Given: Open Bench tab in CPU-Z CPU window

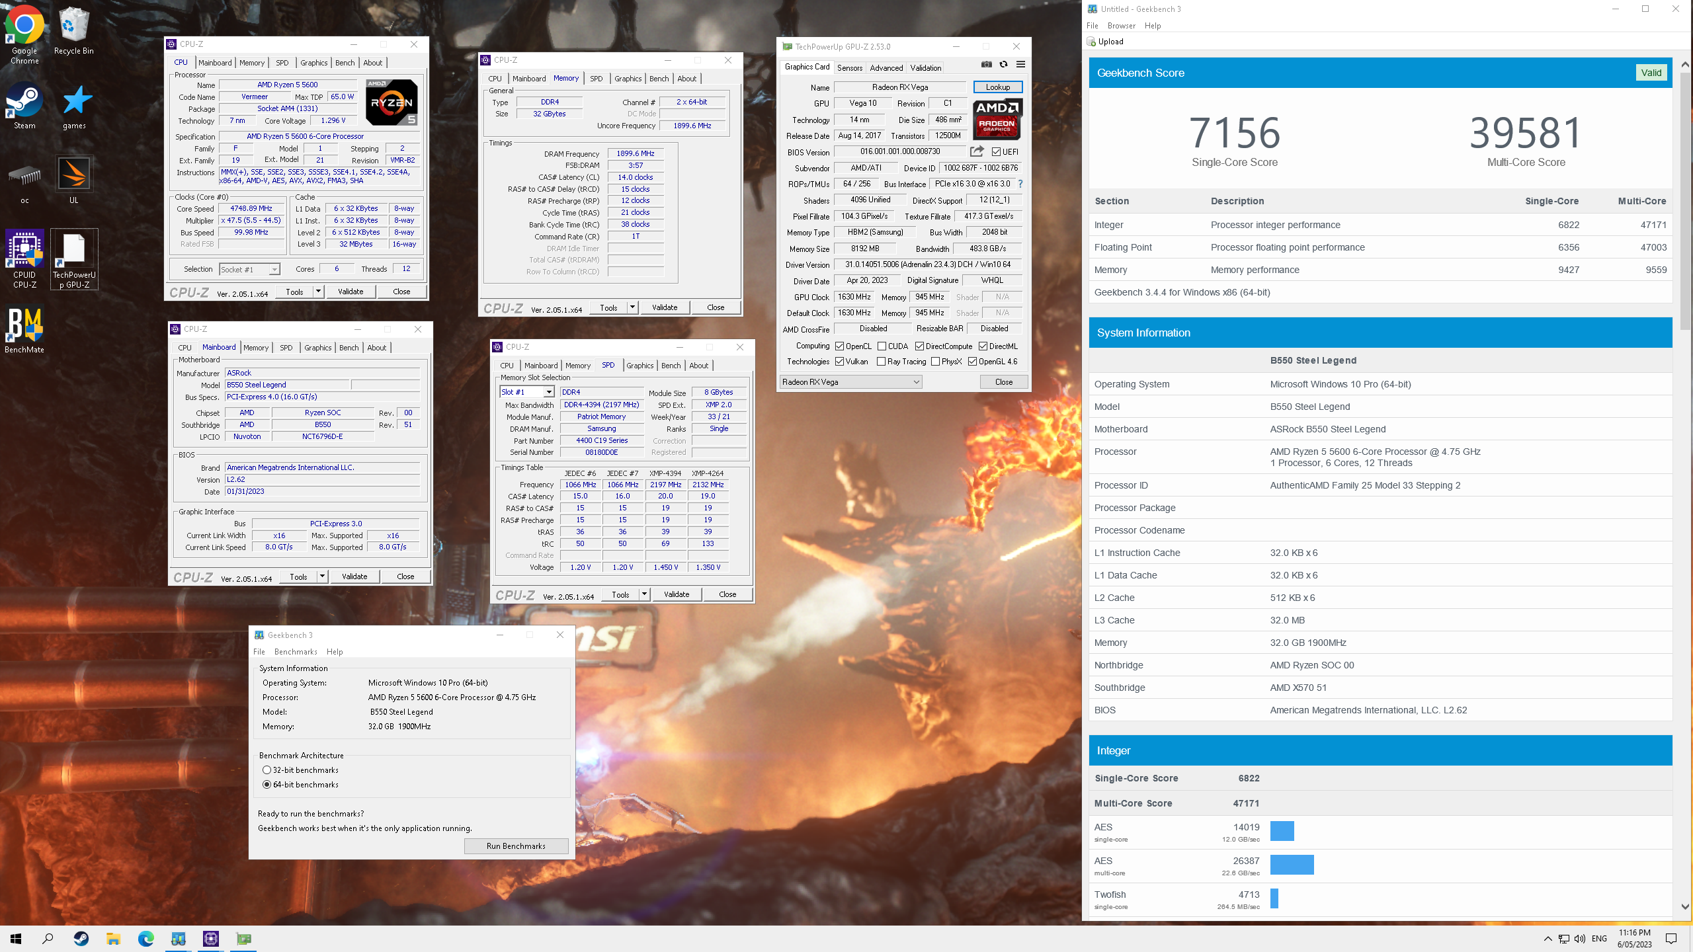Looking at the screenshot, I should 345,63.
